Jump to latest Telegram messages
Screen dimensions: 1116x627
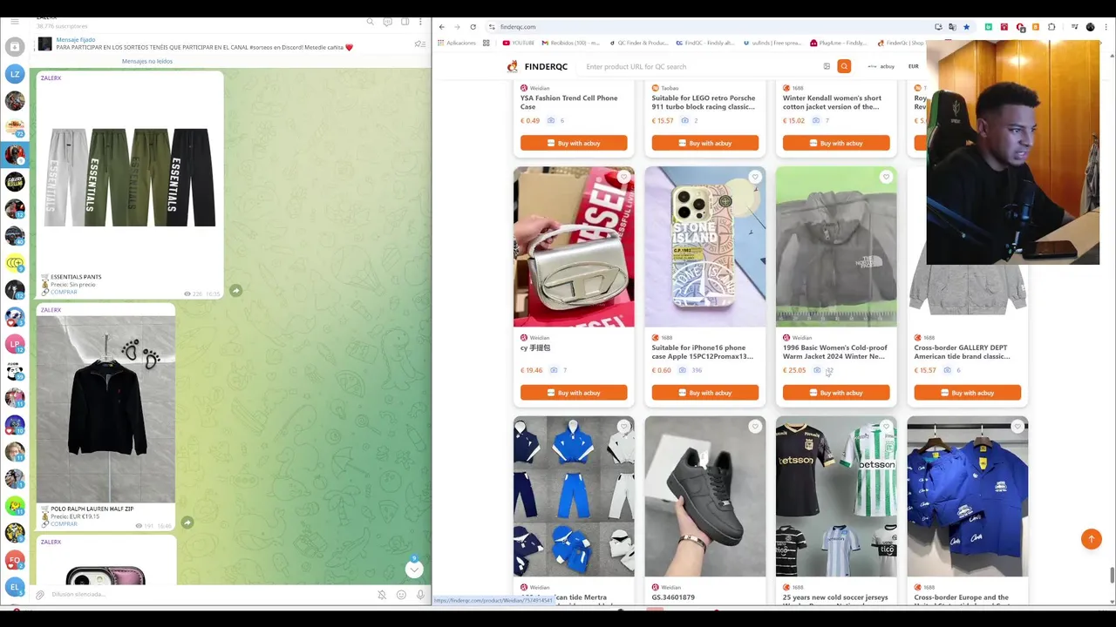pyautogui.click(x=414, y=569)
